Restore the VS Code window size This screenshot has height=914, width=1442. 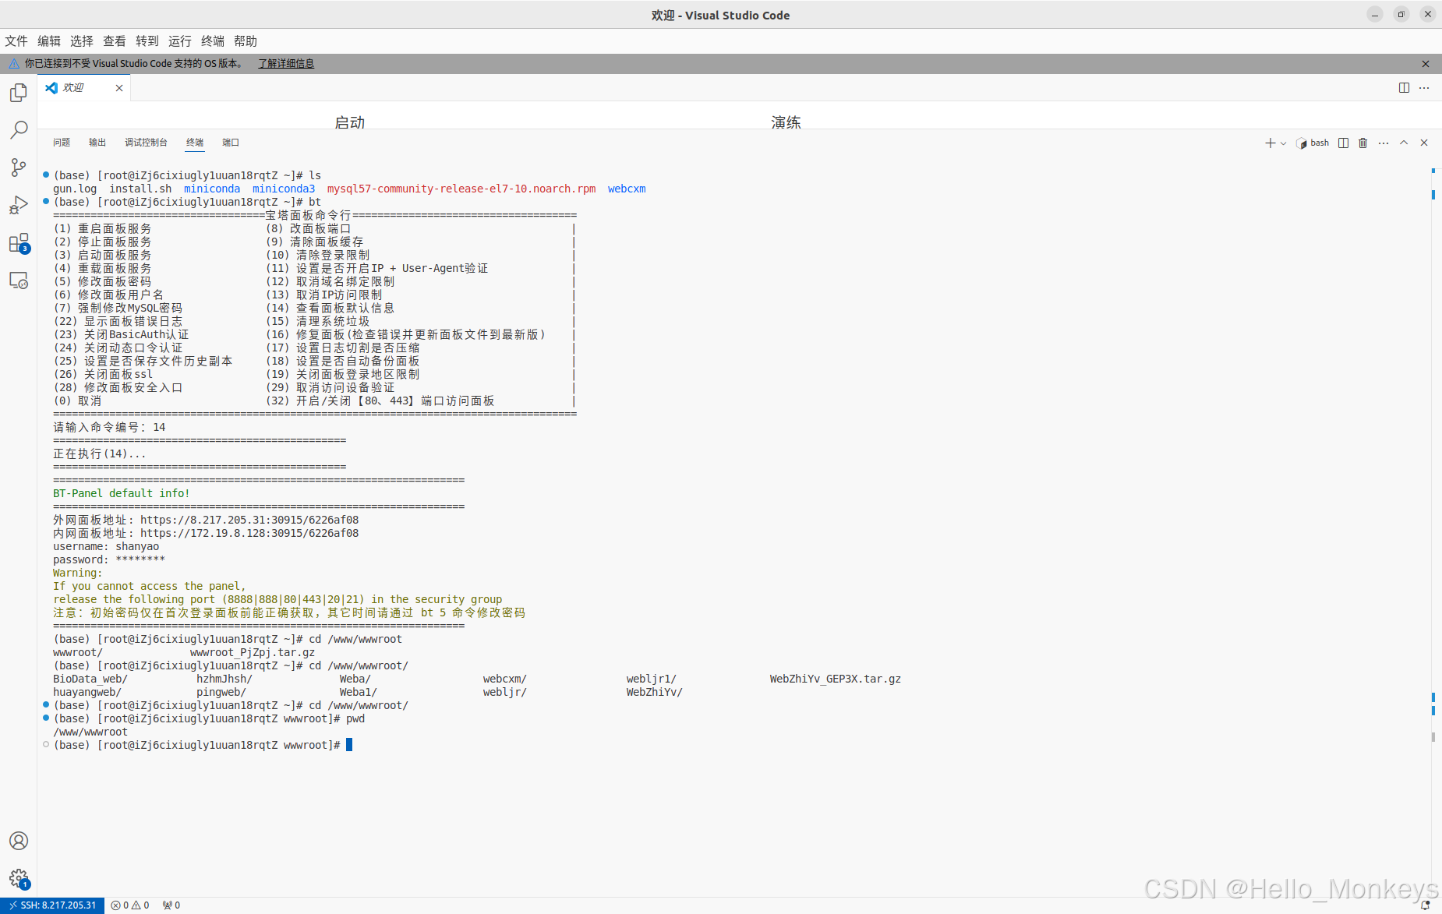point(1401,15)
